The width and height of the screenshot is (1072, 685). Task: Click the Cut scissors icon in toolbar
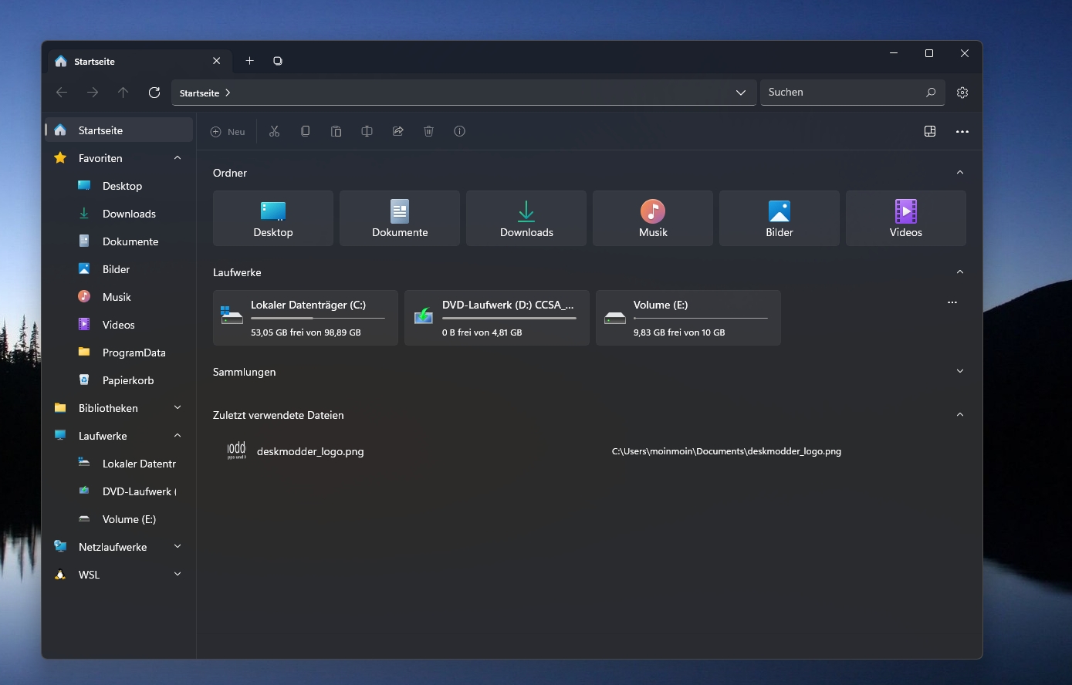click(x=274, y=131)
